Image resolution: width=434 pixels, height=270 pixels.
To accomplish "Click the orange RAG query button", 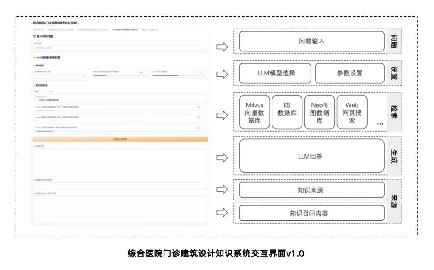I will (120, 139).
